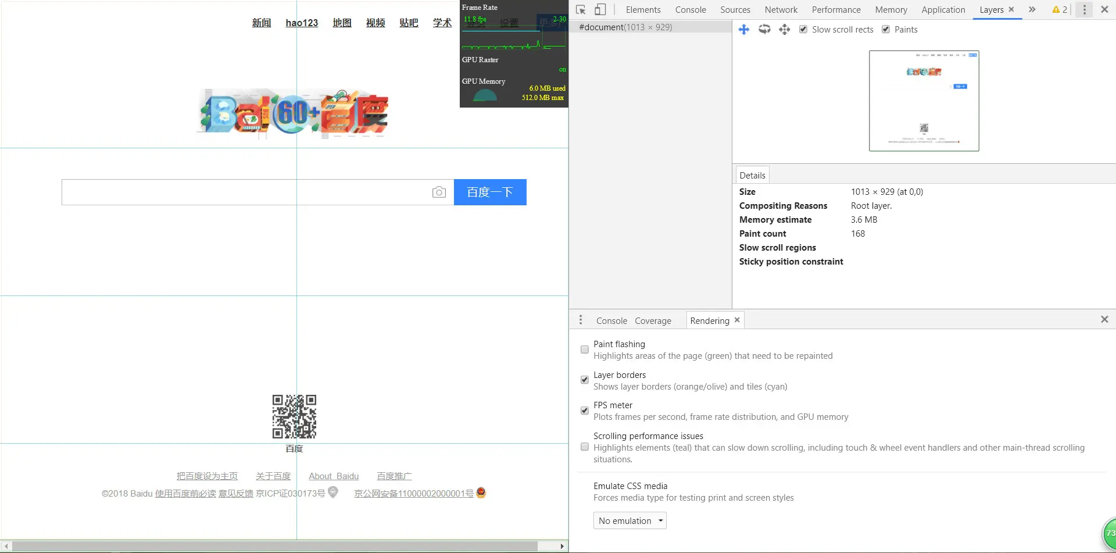Screen dimensions: 1116x553
Task: Open the drawer three-dot menu
Action: [x=581, y=320]
